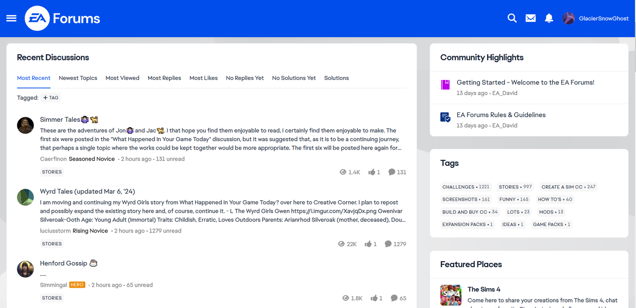The width and height of the screenshot is (636, 308).
Task: Open The Sims 4 featured place
Action: click(x=484, y=289)
